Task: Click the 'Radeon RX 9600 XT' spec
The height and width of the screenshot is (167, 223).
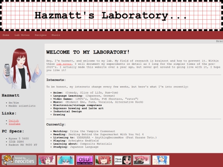Action: [23, 145]
